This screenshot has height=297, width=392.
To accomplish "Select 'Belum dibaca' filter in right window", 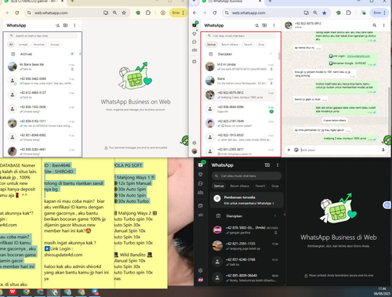I will [230, 45].
